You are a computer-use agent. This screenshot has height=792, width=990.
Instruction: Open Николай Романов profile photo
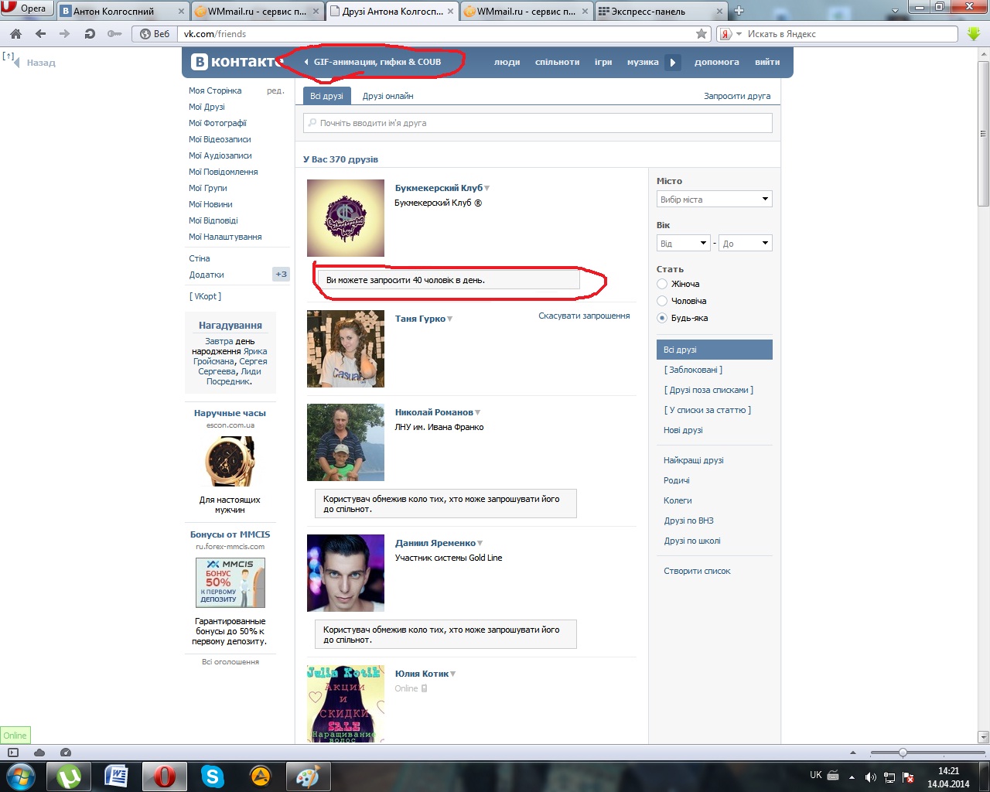coord(346,442)
